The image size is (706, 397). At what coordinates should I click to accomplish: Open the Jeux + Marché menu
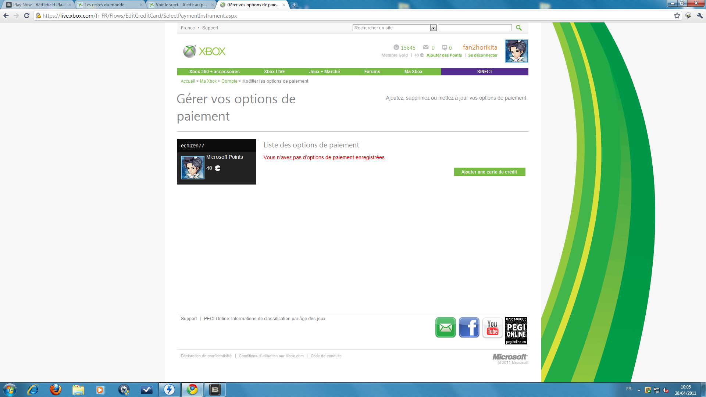click(325, 72)
